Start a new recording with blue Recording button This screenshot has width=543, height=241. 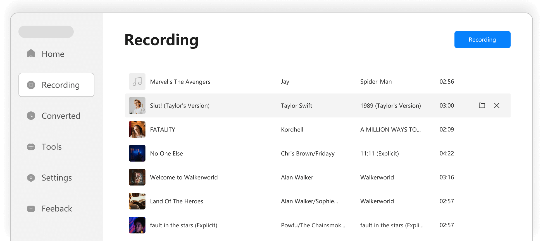(x=482, y=40)
